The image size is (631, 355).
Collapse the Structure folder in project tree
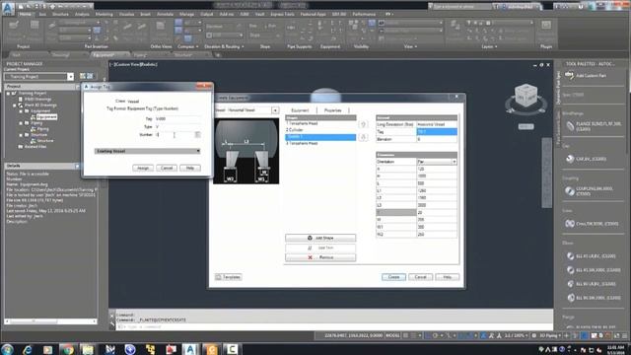(x=21, y=135)
